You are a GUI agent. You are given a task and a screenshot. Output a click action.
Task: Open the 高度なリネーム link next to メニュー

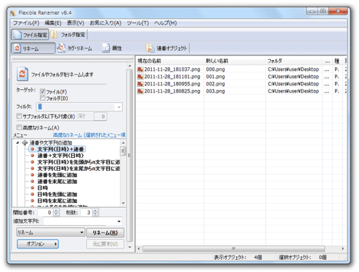(x=89, y=135)
